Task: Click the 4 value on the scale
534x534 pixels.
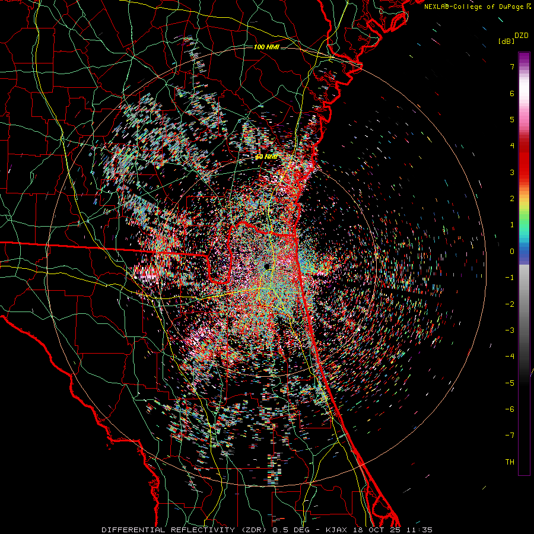Action: click(x=512, y=146)
